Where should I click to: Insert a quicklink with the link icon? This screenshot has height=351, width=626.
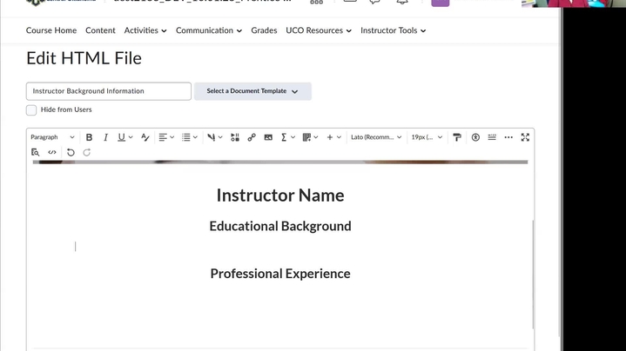point(252,137)
